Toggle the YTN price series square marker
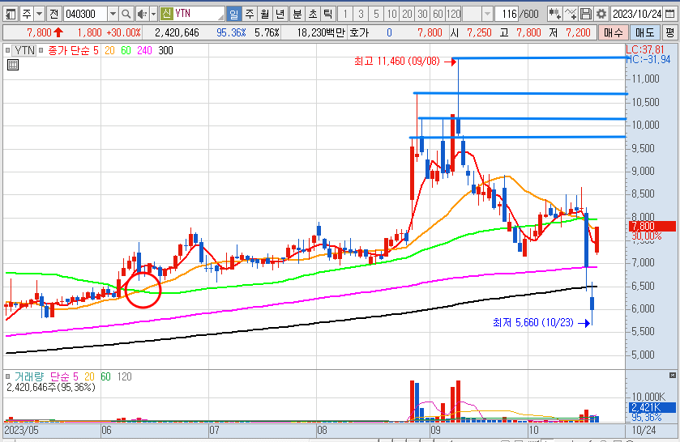680x442 pixels. (8, 51)
